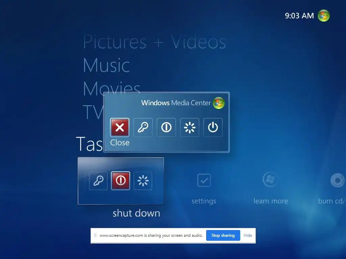The image size is (346, 259).
Task: Select the Pictures + Videos menu entry
Action: tap(154, 42)
